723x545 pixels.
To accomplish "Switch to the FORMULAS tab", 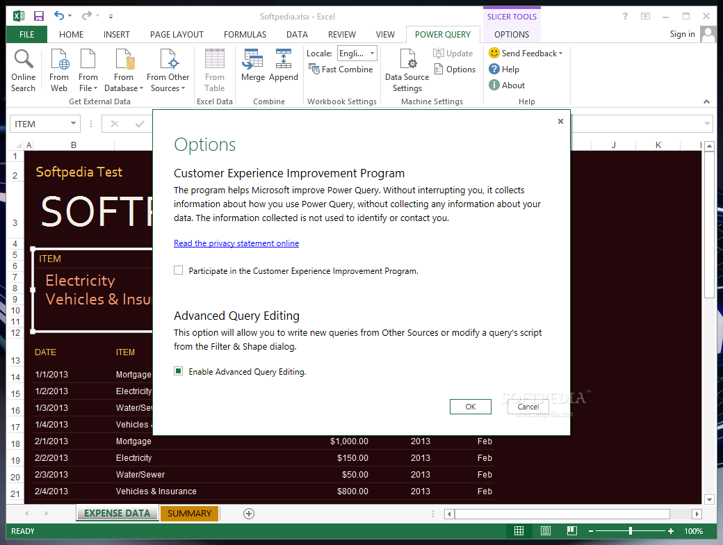I will pos(245,35).
